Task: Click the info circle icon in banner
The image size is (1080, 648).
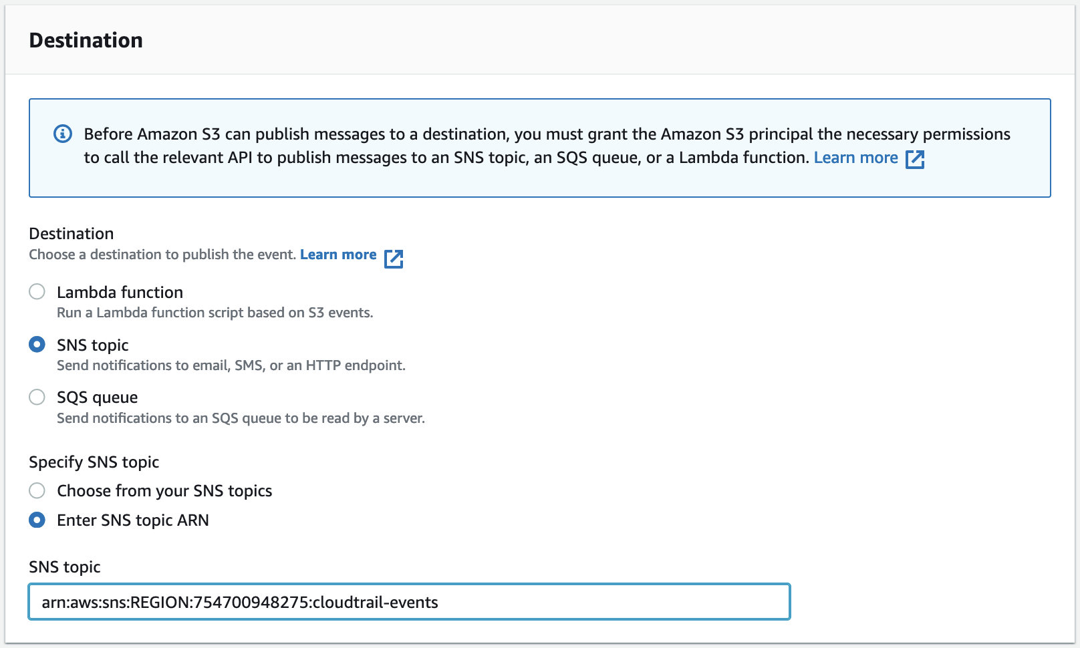Action: click(63, 134)
